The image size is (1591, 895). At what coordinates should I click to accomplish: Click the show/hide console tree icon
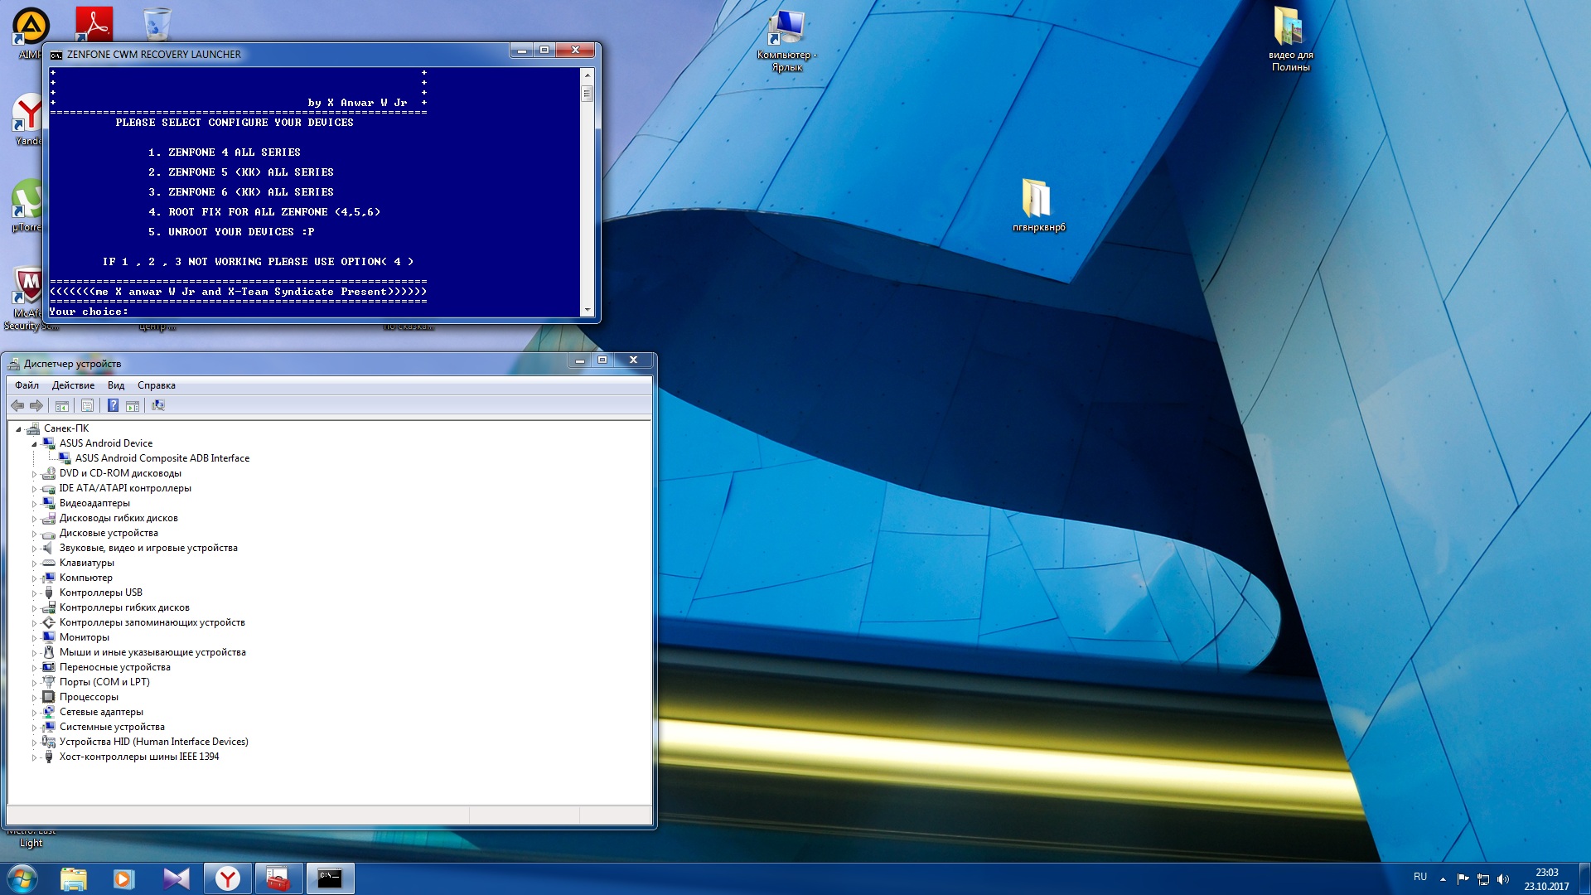(x=61, y=405)
